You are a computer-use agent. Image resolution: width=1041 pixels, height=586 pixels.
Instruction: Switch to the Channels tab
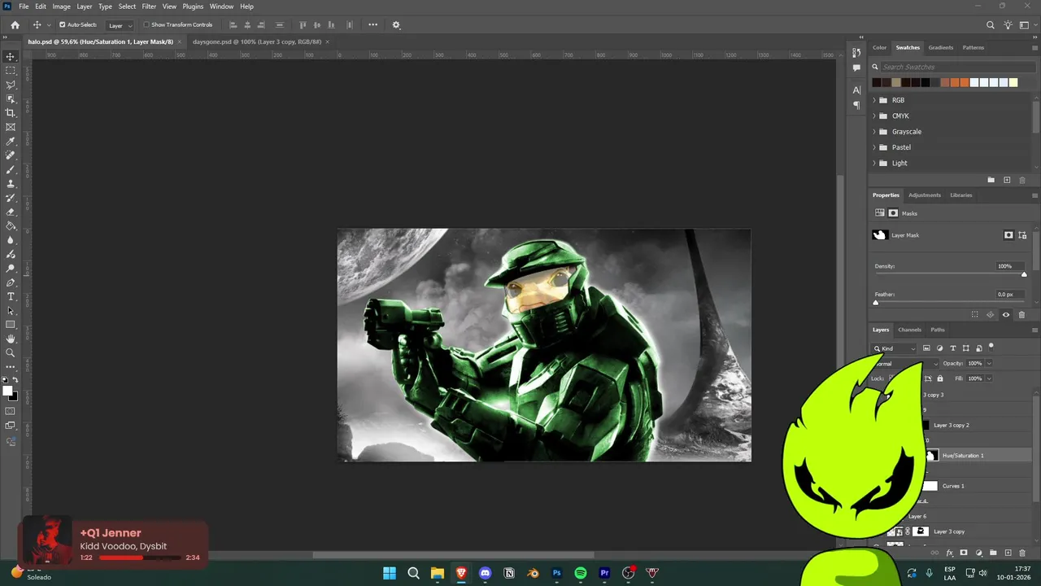point(909,330)
